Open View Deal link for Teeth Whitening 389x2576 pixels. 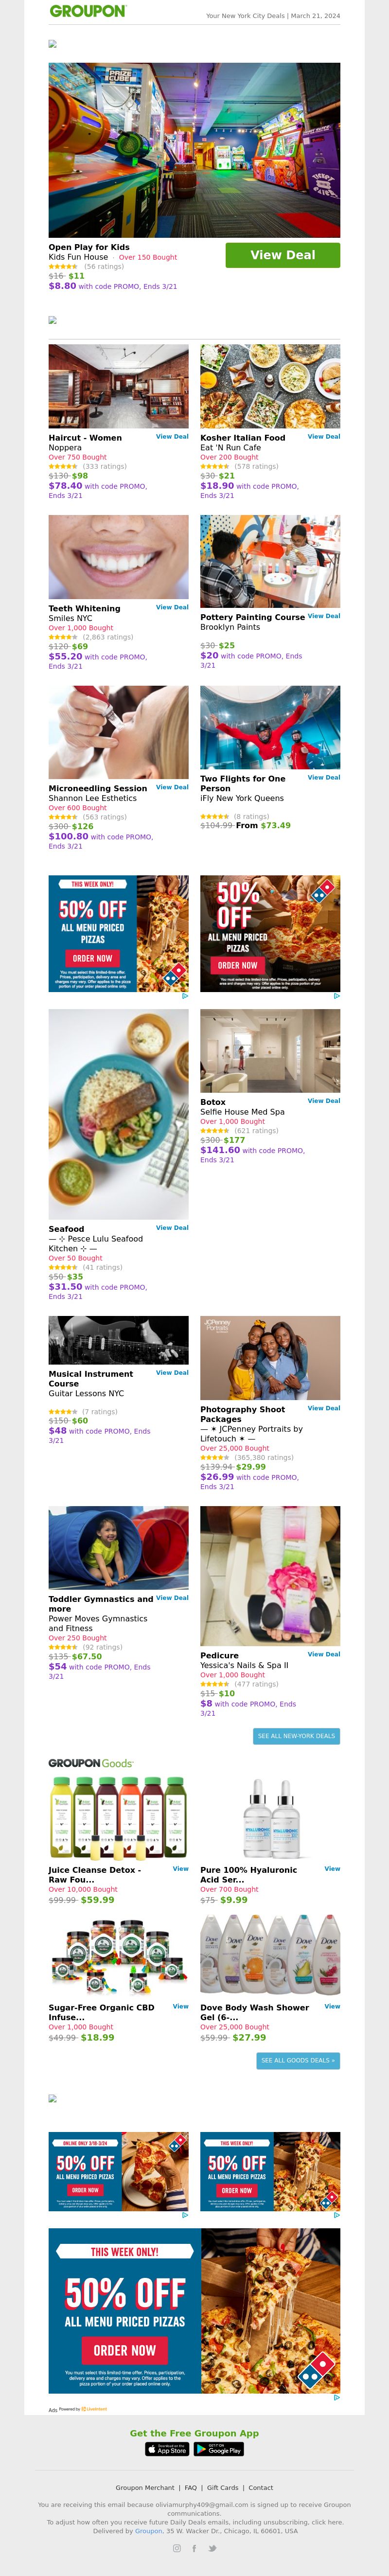click(x=172, y=607)
